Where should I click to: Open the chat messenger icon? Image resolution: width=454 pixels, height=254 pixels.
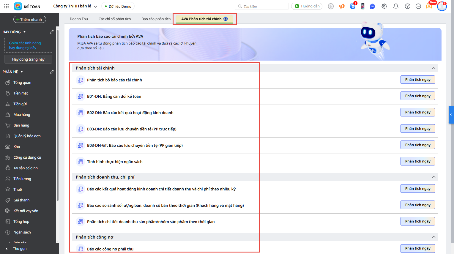[x=372, y=6]
